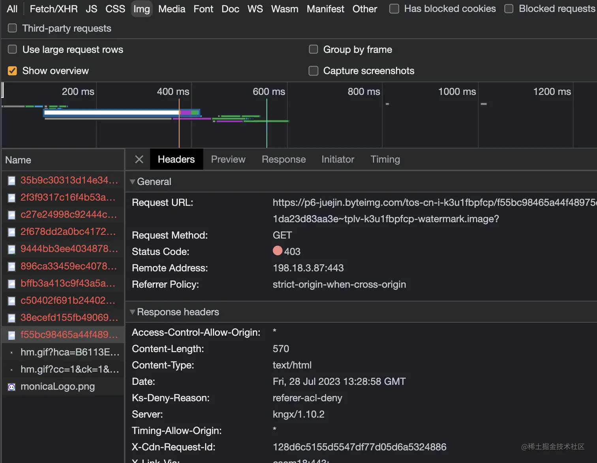The image size is (597, 463).
Task: Collapse the Response headers section
Action: (x=133, y=312)
